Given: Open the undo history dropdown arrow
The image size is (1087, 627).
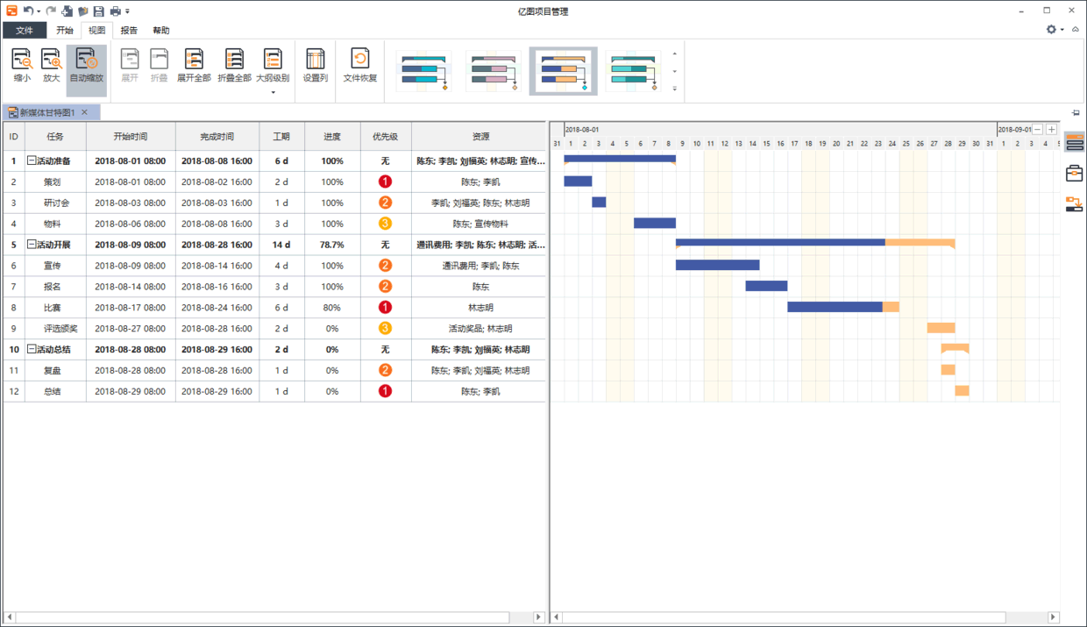Looking at the screenshot, I should click(39, 11).
